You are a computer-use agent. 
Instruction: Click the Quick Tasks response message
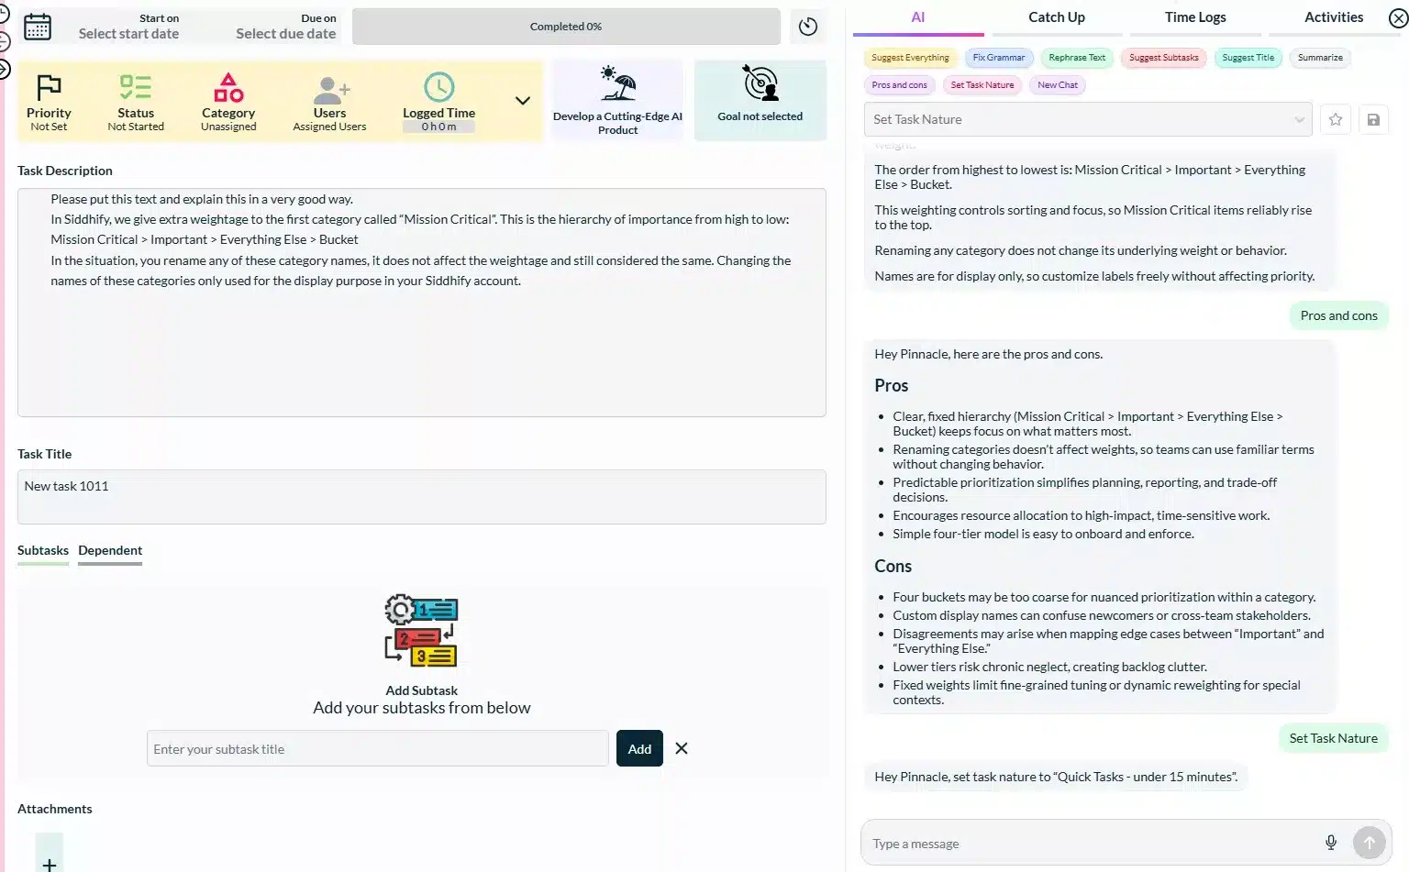(x=1056, y=777)
